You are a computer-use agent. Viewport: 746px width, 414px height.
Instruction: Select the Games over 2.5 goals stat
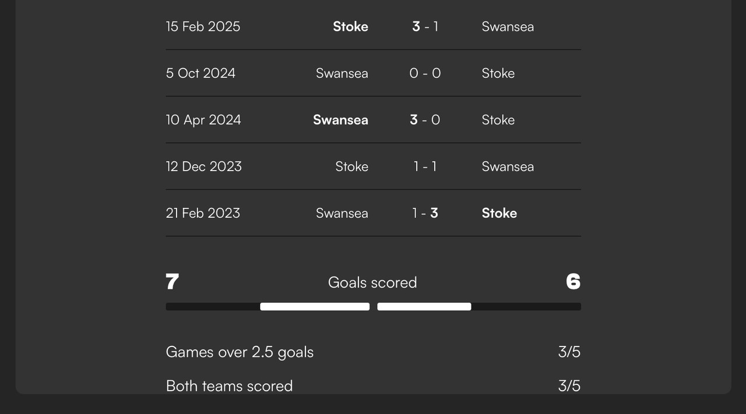pyautogui.click(x=373, y=352)
